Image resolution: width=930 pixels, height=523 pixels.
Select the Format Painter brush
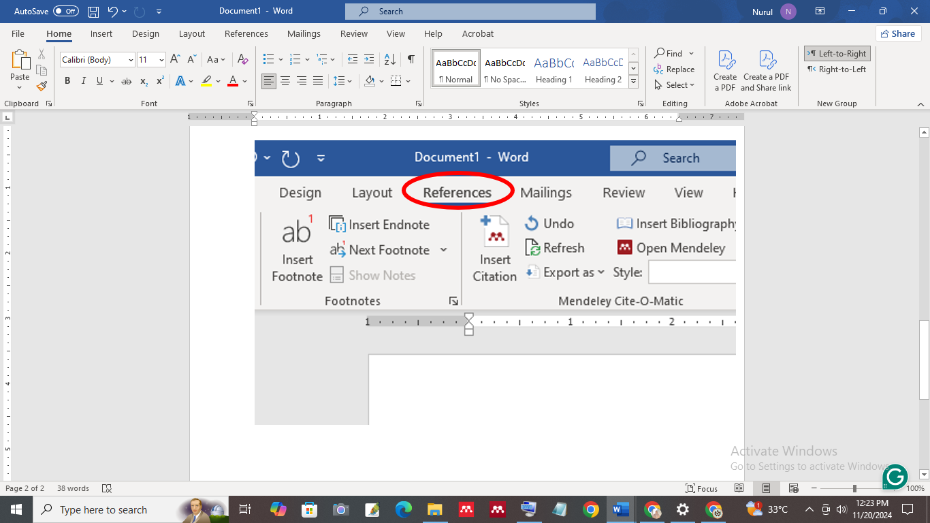(x=42, y=86)
